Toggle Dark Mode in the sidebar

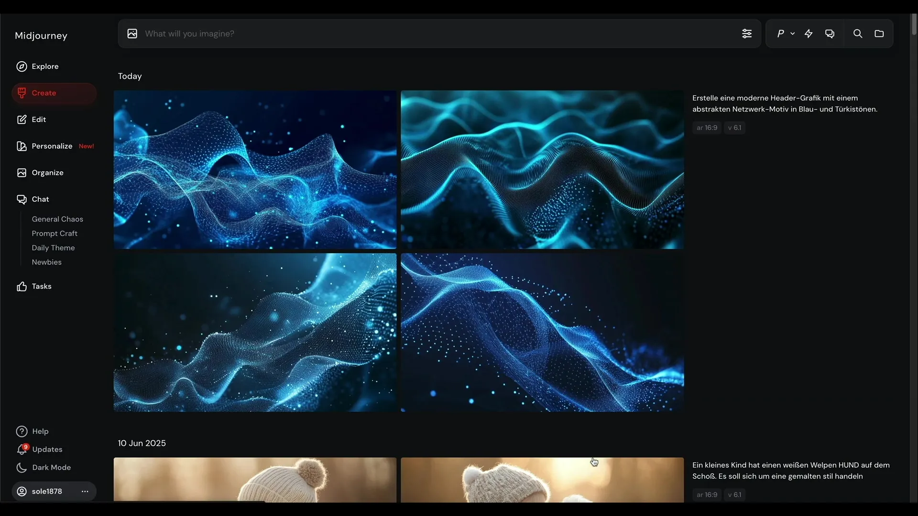pyautogui.click(x=51, y=467)
